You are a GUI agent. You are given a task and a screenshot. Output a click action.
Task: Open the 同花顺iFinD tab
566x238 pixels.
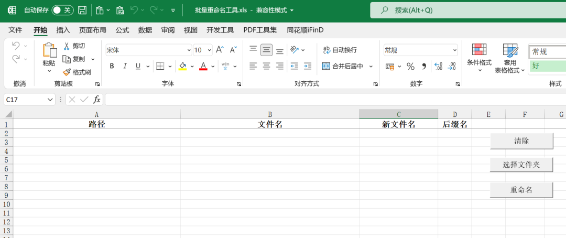tap(306, 30)
